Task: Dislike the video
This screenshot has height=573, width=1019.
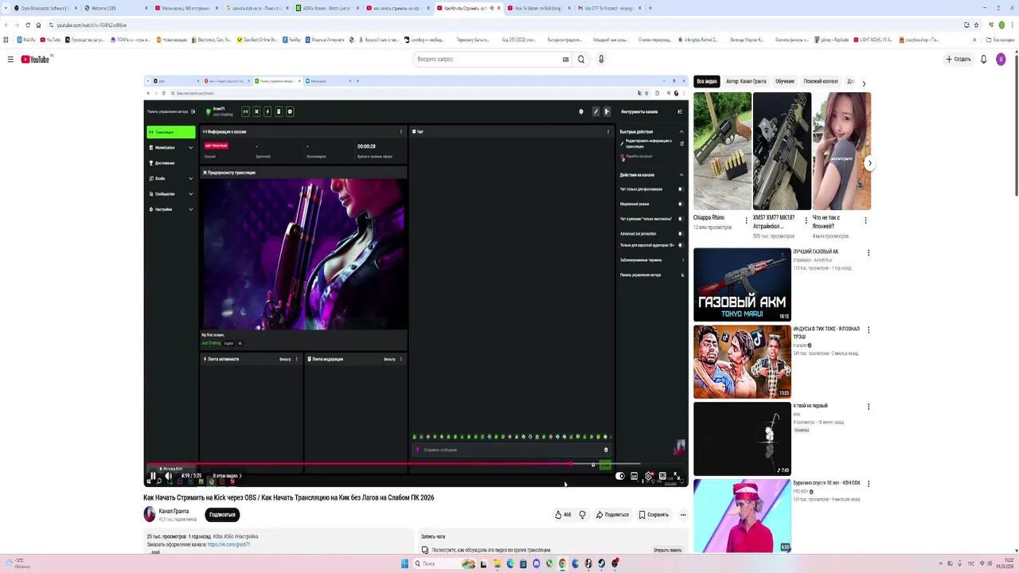Action: pyautogui.click(x=582, y=515)
